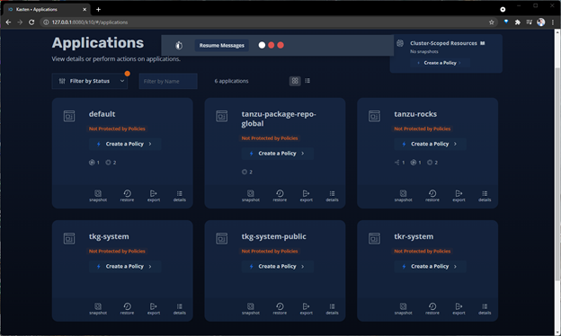Export the tkg-system-public application
Image resolution: width=561 pixels, height=336 pixels.
(307, 309)
